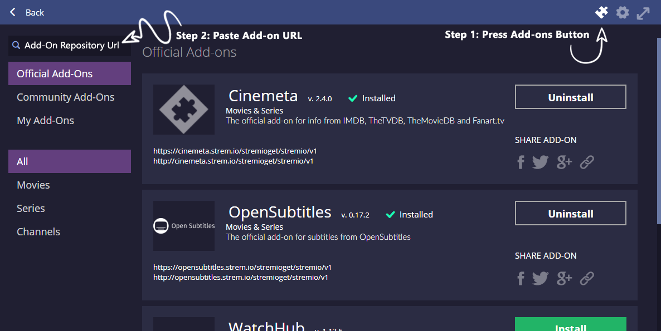Go back using the arrow icon
The height and width of the screenshot is (331, 661).
pyautogui.click(x=12, y=12)
